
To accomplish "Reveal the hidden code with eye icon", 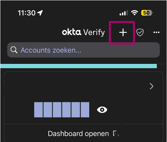I will point(102,110).
